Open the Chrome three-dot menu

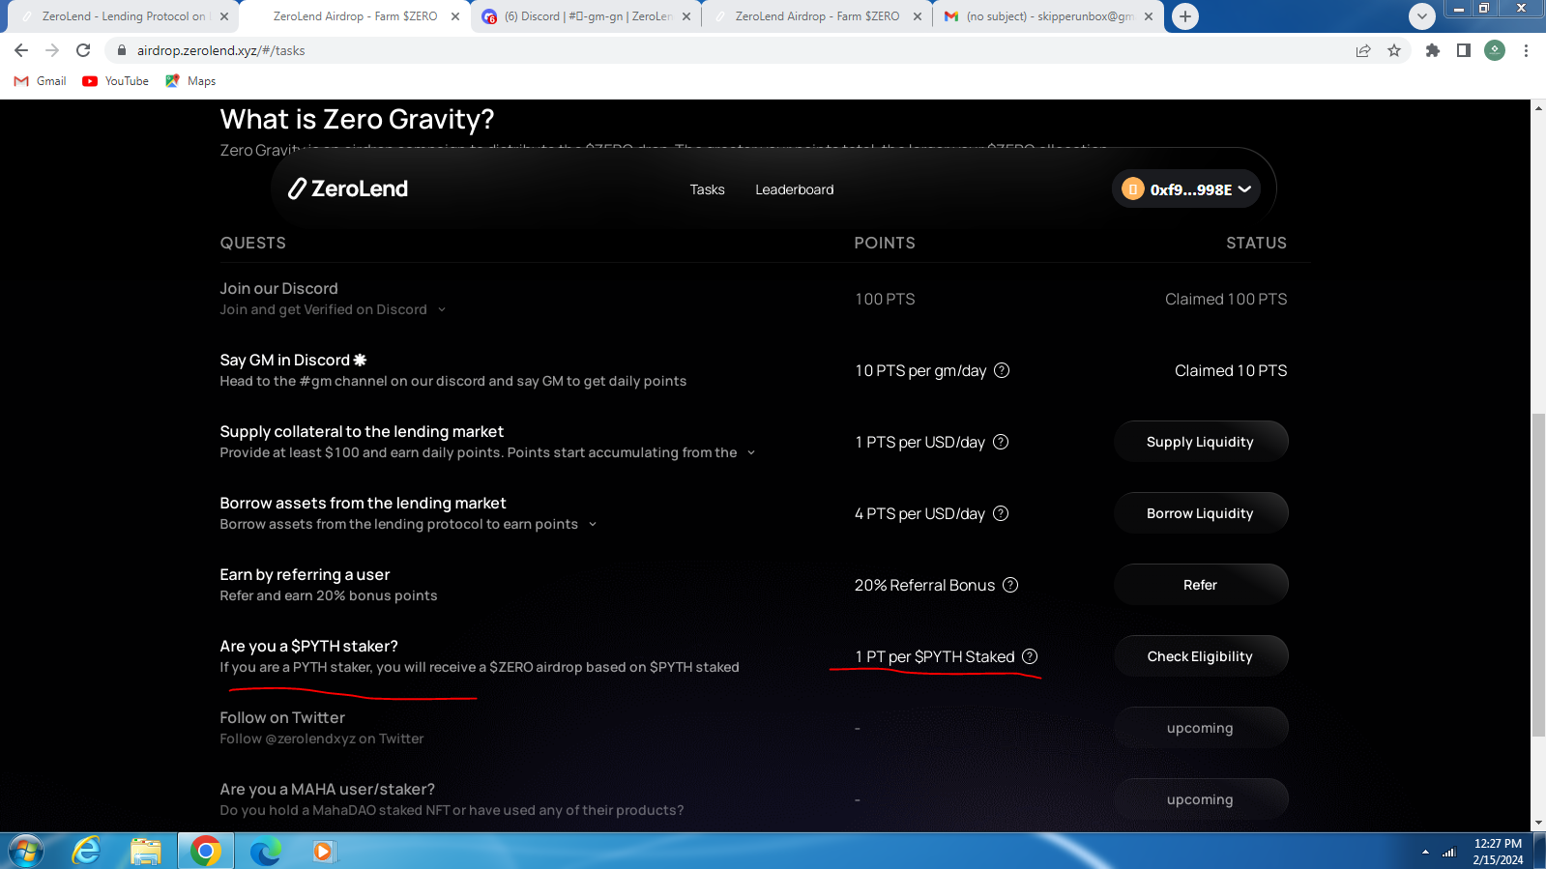(1526, 50)
